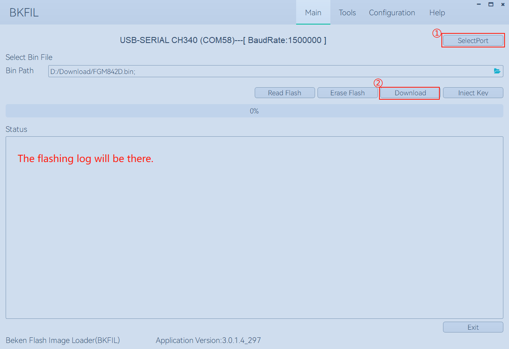Go to the Configuration tab
The image size is (509, 349).
point(392,13)
